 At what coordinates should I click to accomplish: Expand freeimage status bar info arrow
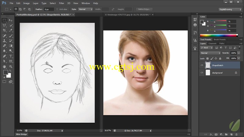coord(150,131)
